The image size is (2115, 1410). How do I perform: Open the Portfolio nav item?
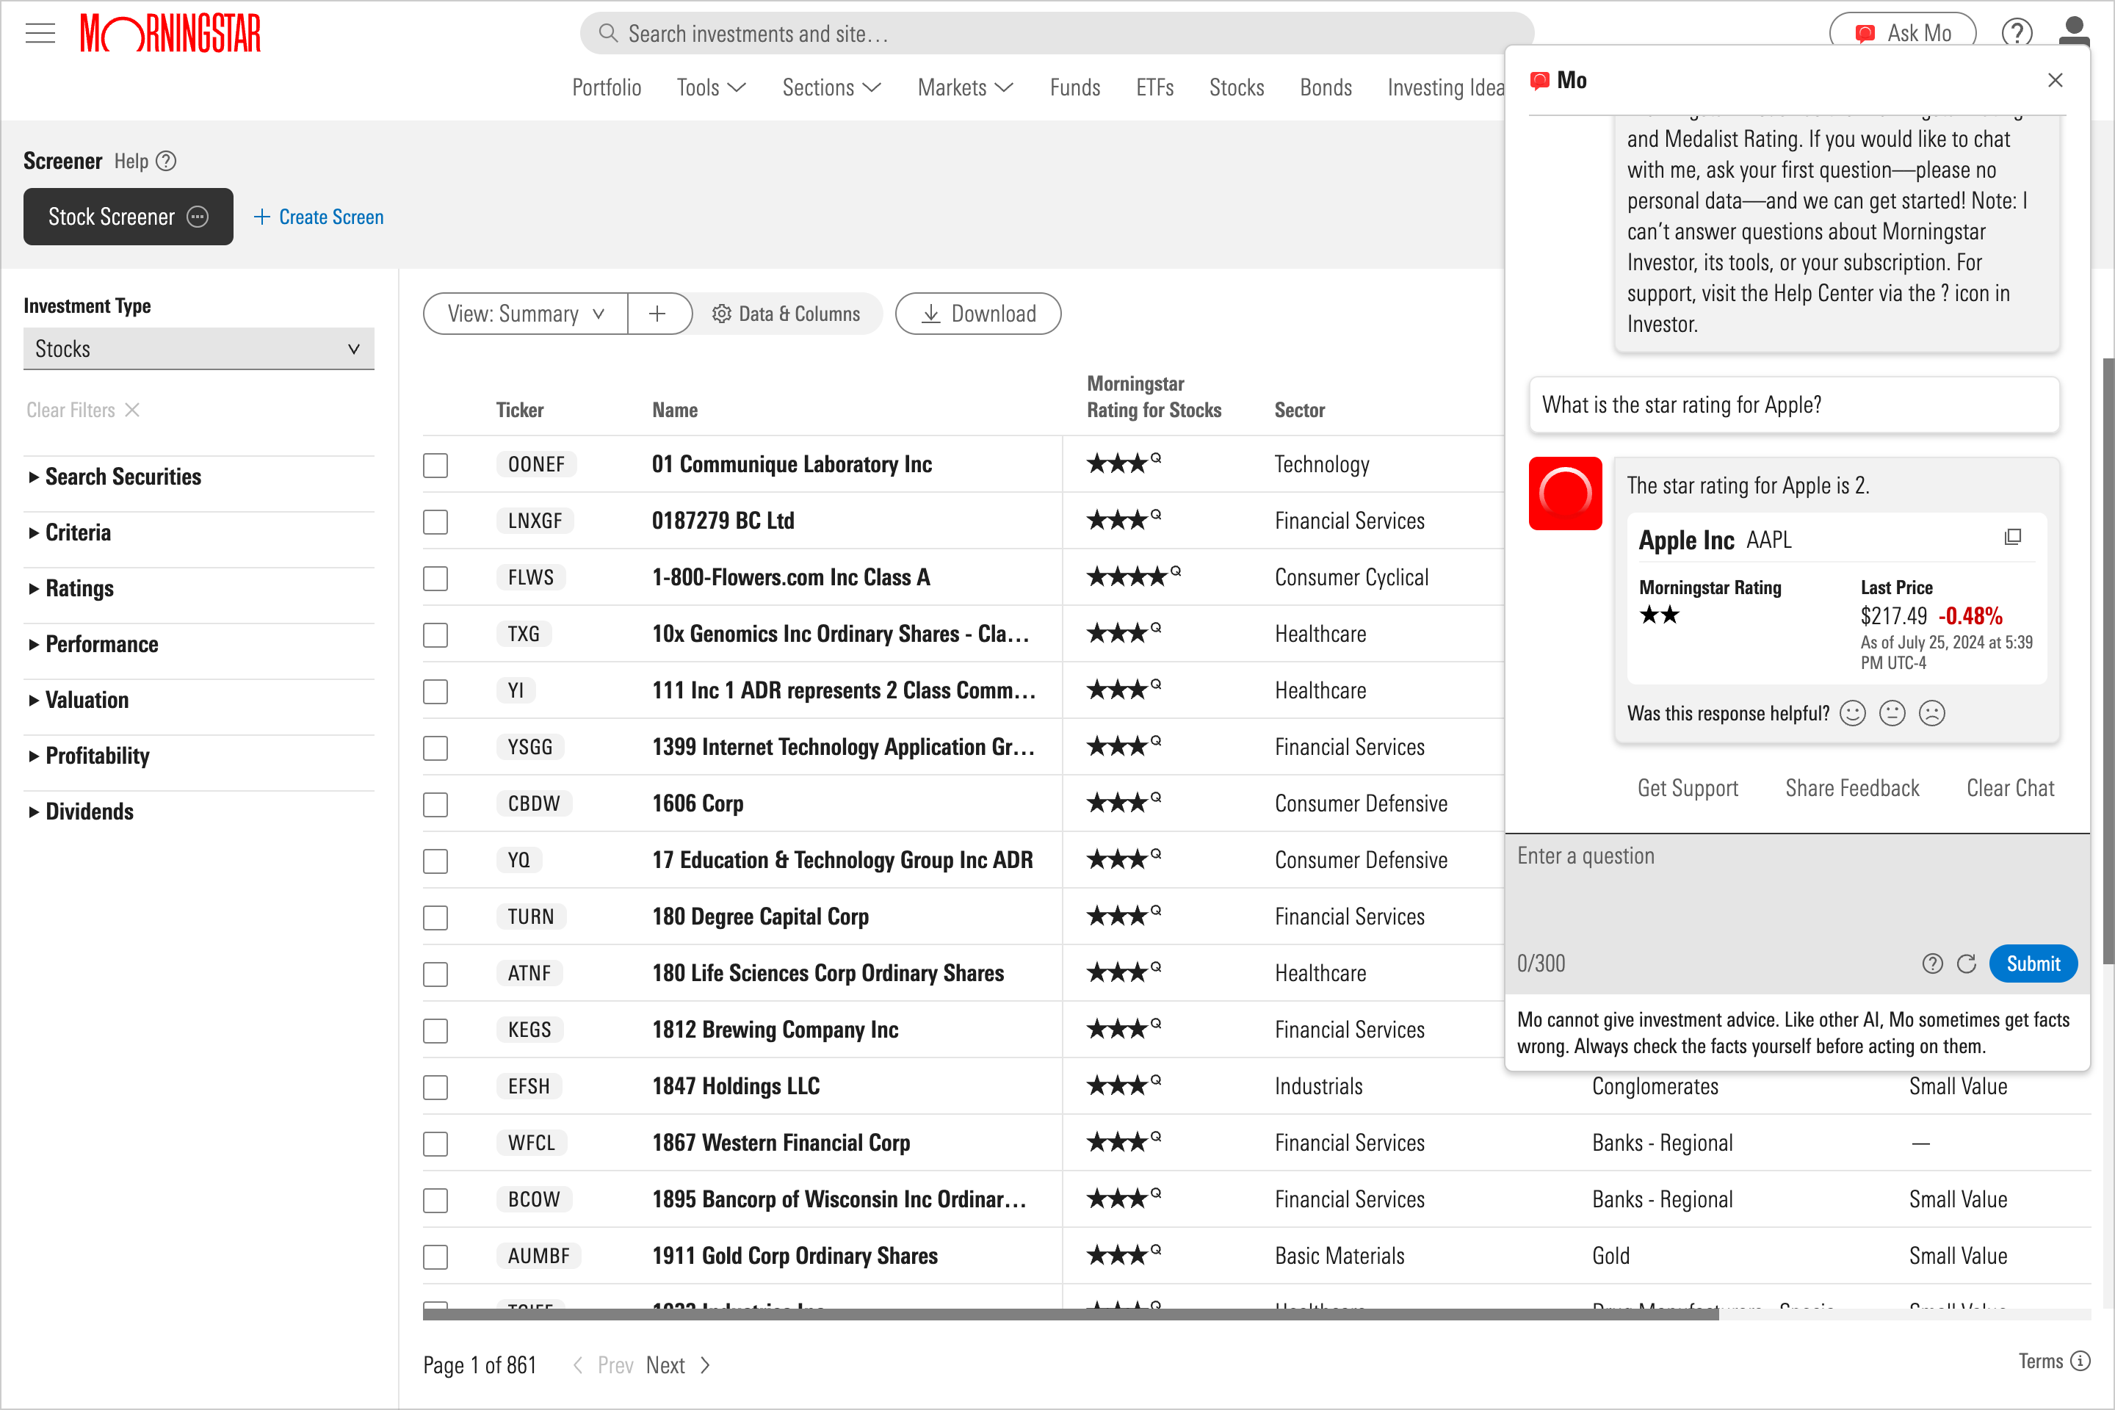(x=607, y=87)
